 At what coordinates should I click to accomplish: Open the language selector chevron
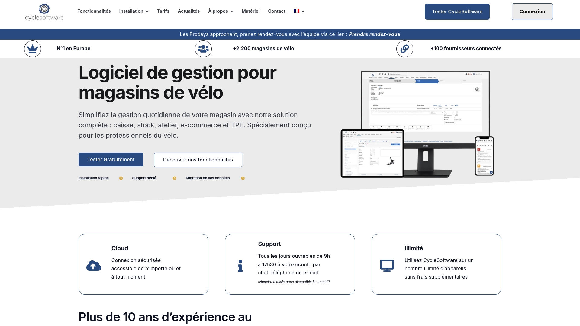(303, 11)
